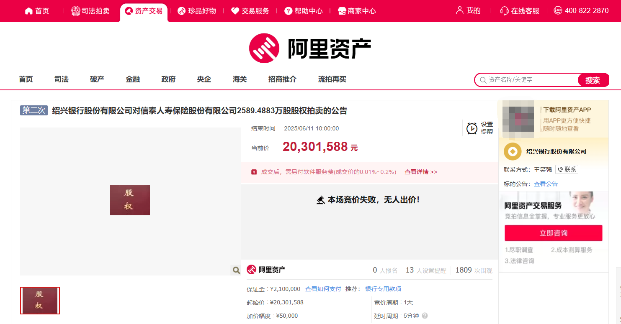The width and height of the screenshot is (621, 324).
Task: Click the zoom magnifier on the image
Action: pos(236,270)
